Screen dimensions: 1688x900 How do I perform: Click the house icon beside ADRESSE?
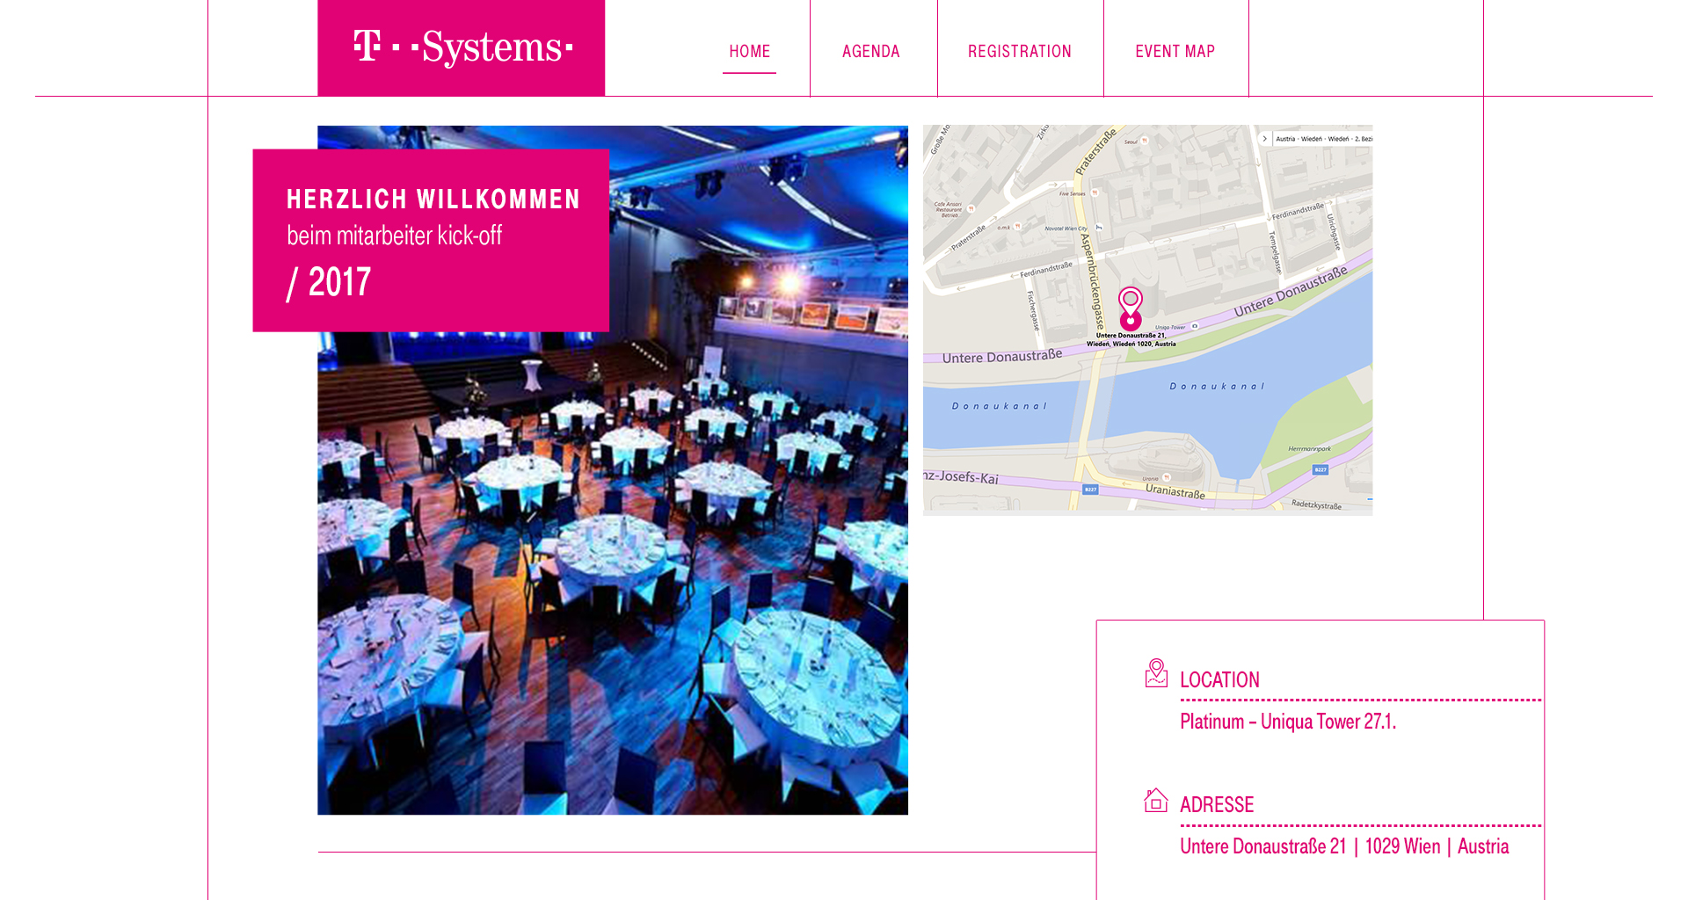(1156, 800)
